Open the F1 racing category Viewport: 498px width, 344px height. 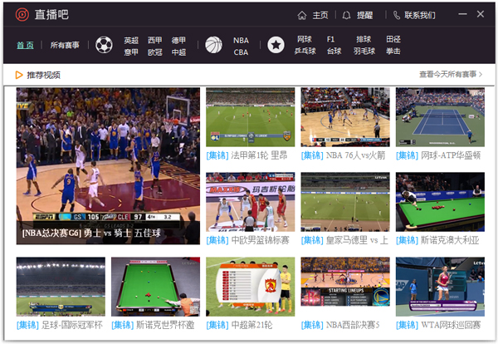331,40
